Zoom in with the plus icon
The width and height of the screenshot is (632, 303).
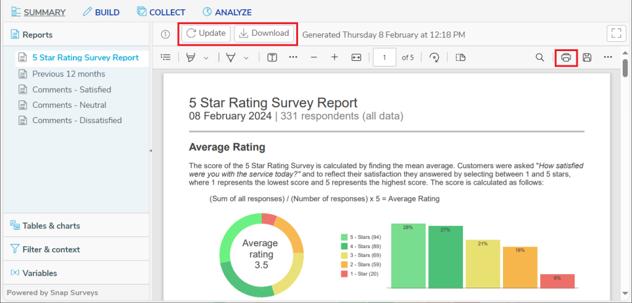click(334, 57)
